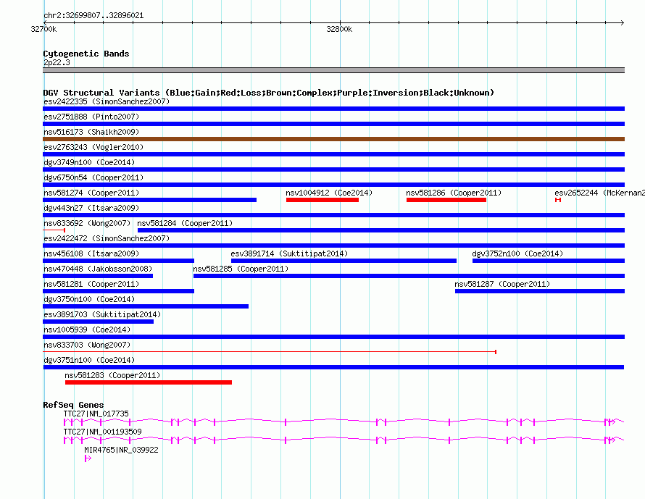The height and width of the screenshot is (499, 645).
Task: Open the esv2763243 (Vogler2010) variant label
Action: [93, 147]
